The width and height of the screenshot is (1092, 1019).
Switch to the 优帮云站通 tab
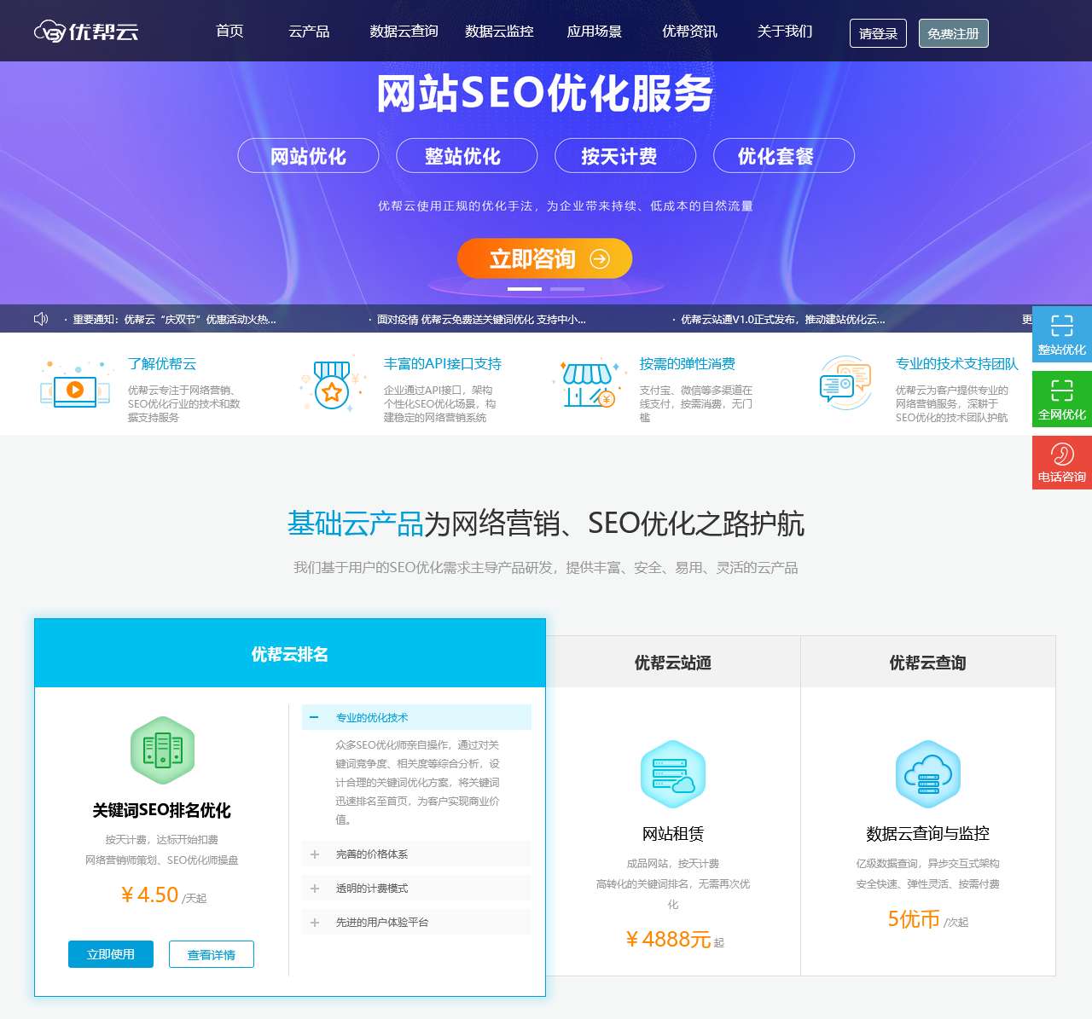point(673,663)
